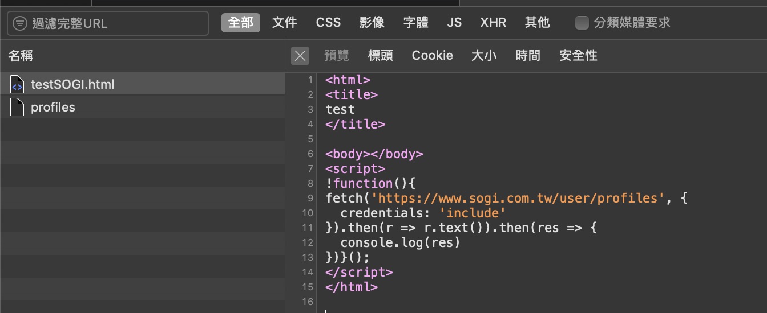This screenshot has height=313, width=767.
Task: Filter resources by 影像
Action: (x=372, y=23)
